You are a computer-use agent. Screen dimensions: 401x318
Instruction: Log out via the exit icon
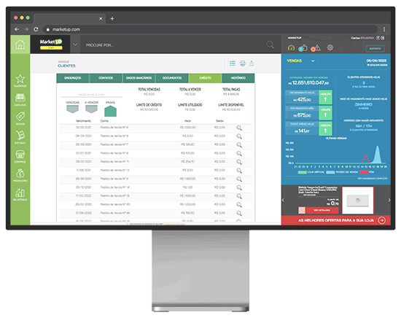383,38
